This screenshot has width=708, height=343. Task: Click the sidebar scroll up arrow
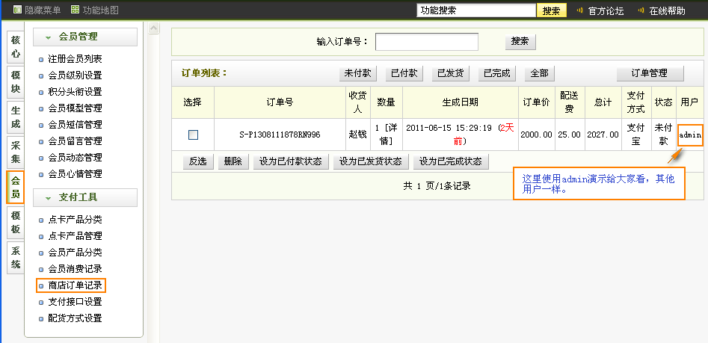[154, 29]
